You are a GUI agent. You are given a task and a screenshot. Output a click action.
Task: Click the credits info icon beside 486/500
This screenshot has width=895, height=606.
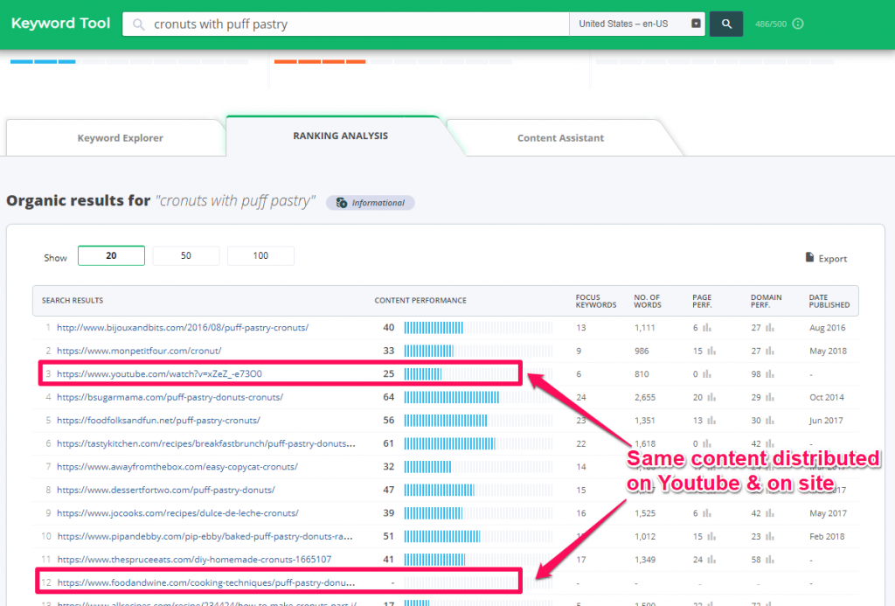pyautogui.click(x=798, y=24)
